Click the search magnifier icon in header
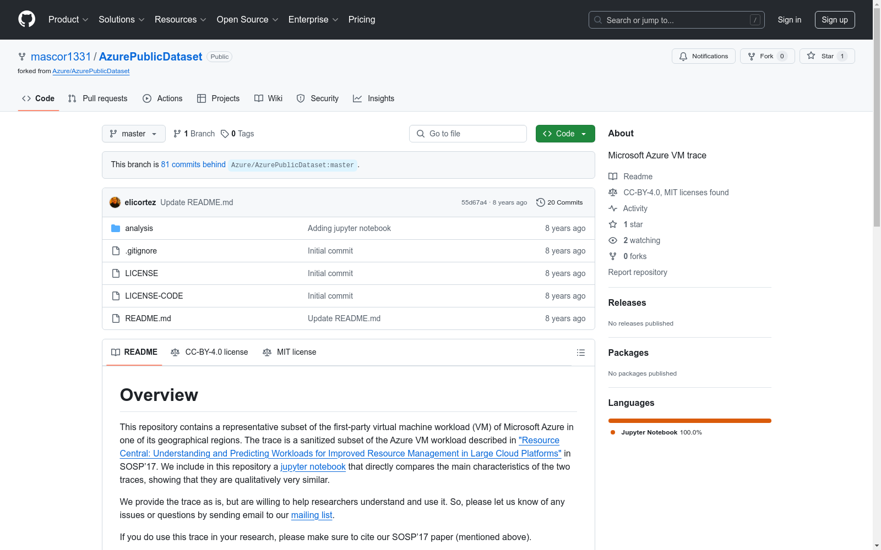 click(598, 20)
